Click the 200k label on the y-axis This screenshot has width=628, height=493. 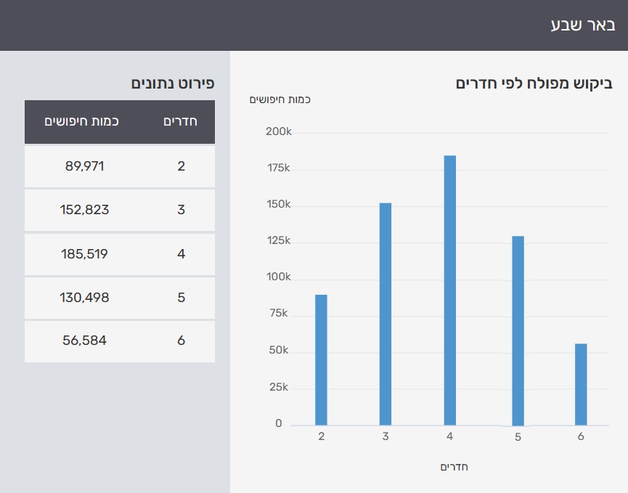[279, 132]
